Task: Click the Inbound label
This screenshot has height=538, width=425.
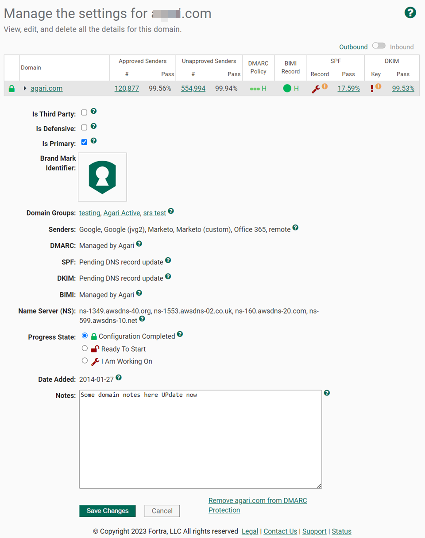Action: pyautogui.click(x=402, y=47)
